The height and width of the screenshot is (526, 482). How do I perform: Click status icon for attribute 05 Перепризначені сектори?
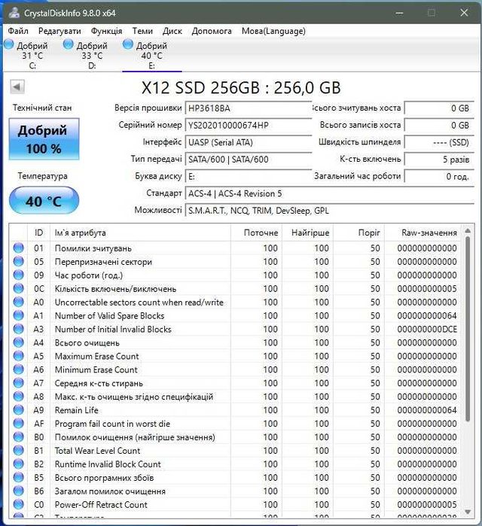point(19,261)
